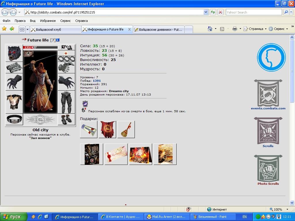Click the Add to Favorites icon
Viewport: 295px width, 221px height.
coord(12,28)
